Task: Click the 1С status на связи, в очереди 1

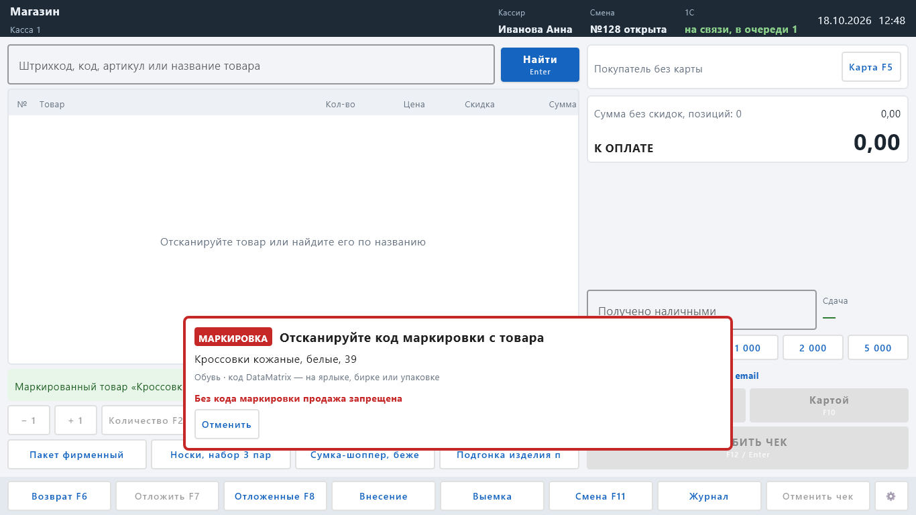Action: pos(741,30)
